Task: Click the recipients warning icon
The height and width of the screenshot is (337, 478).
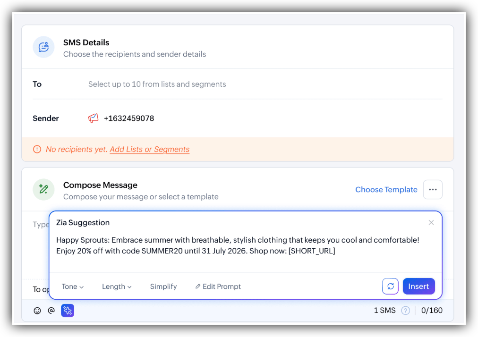Action: pos(37,149)
